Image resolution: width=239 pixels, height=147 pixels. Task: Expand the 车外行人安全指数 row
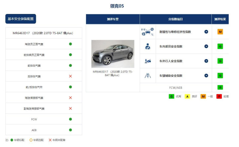pos(206,61)
